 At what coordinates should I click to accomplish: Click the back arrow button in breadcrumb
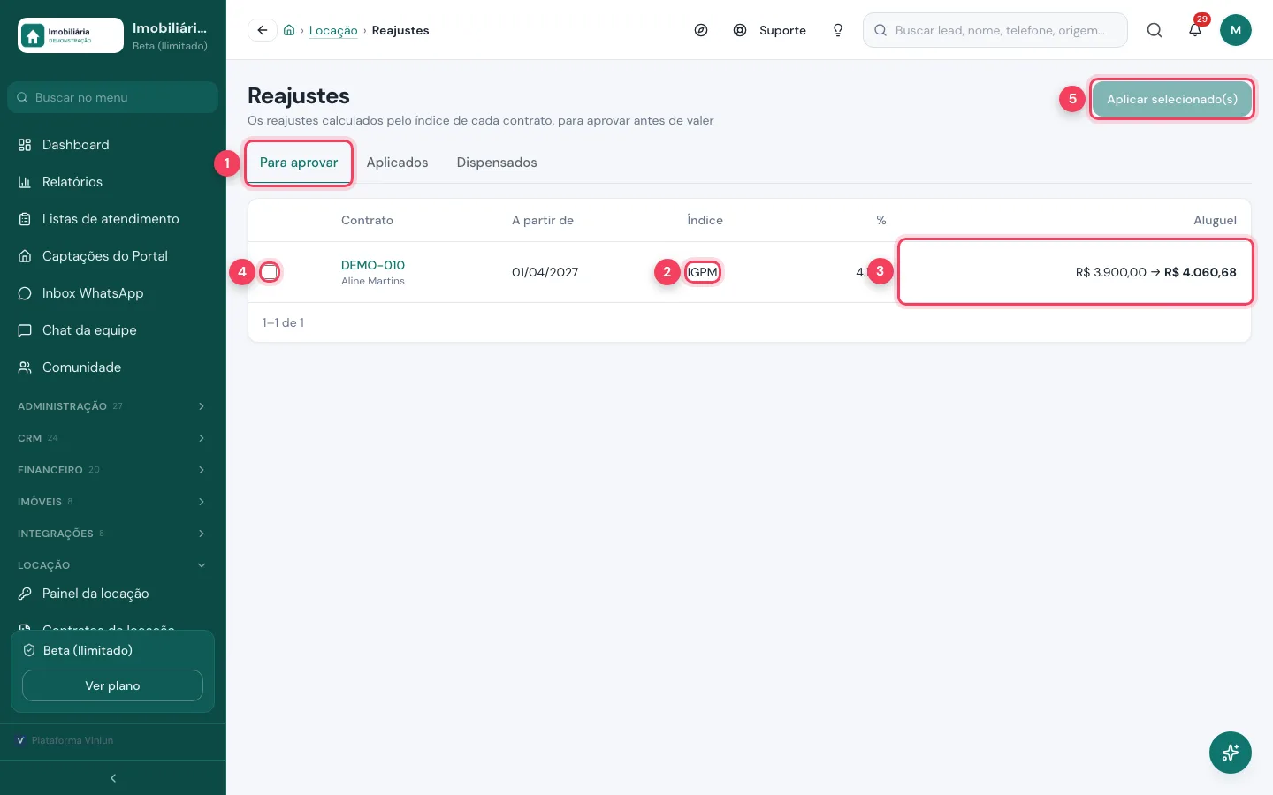263,30
